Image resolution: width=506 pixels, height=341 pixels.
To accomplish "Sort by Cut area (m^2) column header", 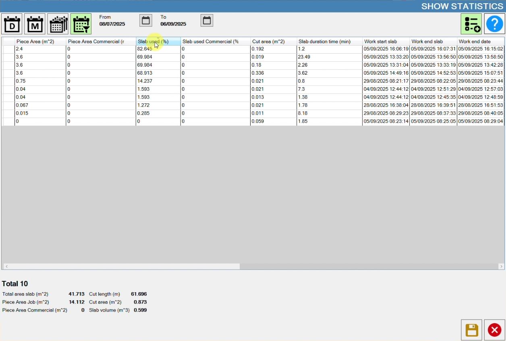I will (274, 42).
